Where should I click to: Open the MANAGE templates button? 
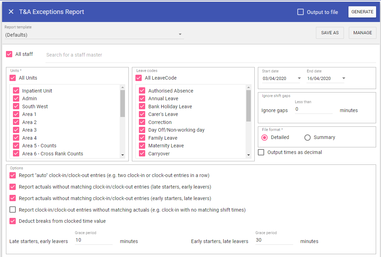click(x=362, y=33)
